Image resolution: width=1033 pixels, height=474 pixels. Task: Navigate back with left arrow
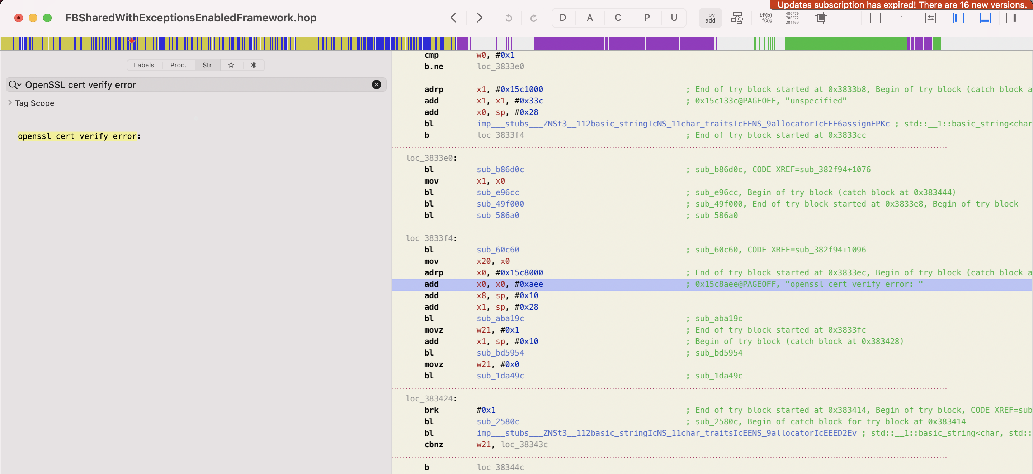[453, 18]
